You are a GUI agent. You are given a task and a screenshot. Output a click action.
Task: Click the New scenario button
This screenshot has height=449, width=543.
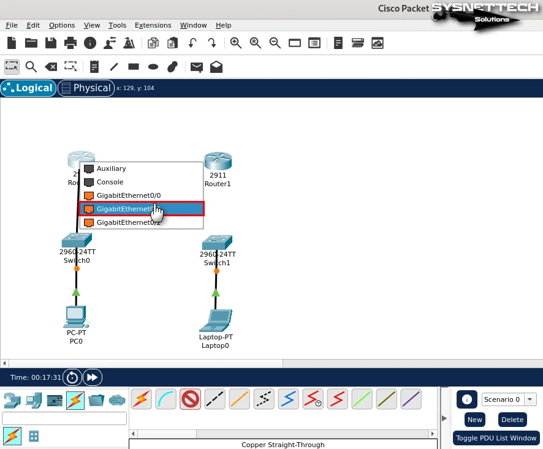coord(474,420)
